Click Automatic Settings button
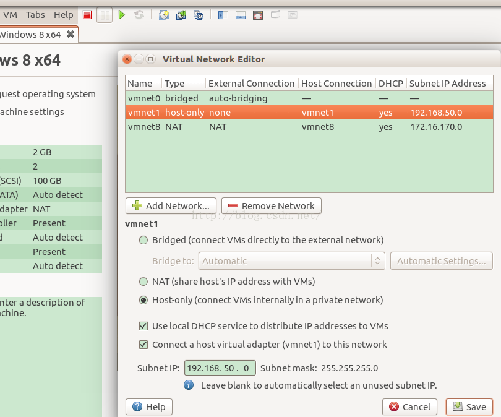 441,260
